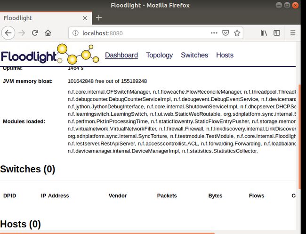The height and width of the screenshot is (234, 306).
Task: Click the vertical page scrollbar
Action: 299,137
